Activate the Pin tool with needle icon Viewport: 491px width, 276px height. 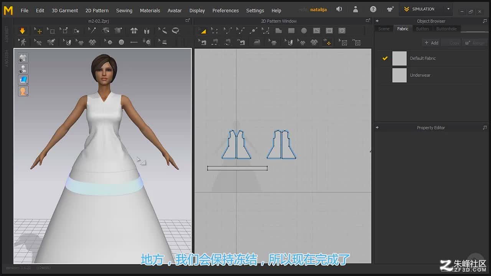click(x=92, y=31)
